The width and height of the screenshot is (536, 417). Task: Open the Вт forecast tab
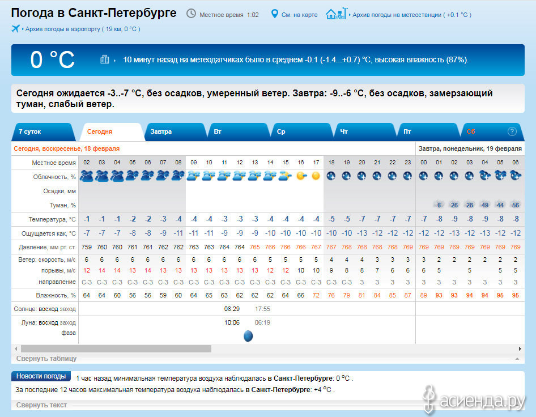point(238,131)
